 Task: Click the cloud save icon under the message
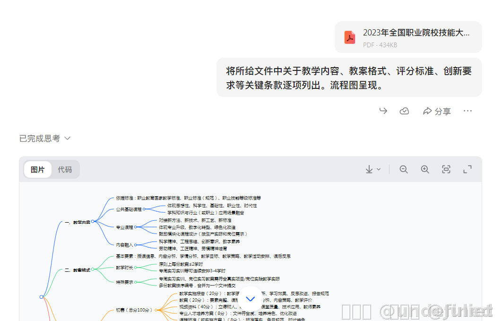404,111
